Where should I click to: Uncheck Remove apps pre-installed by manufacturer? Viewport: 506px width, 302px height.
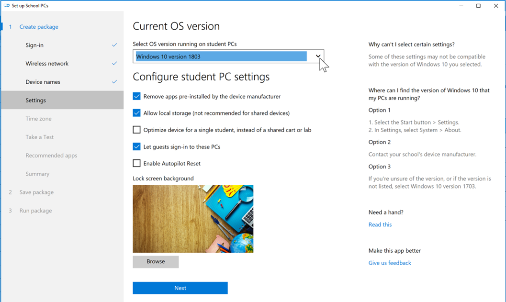[x=137, y=96]
